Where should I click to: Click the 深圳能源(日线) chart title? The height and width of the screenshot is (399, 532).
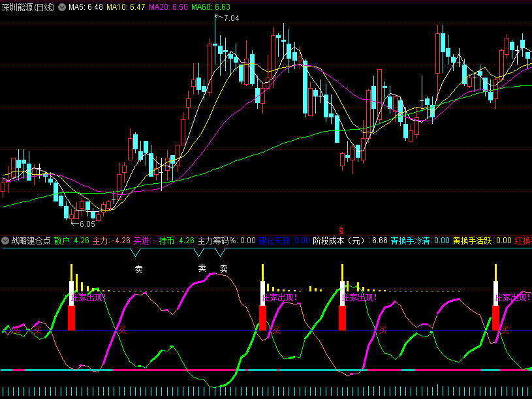pos(28,7)
